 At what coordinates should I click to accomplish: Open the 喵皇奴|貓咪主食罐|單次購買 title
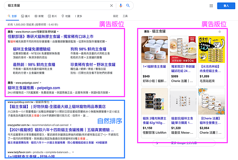click(182, 121)
